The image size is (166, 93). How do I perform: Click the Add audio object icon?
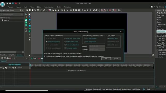[x=26, y=22]
